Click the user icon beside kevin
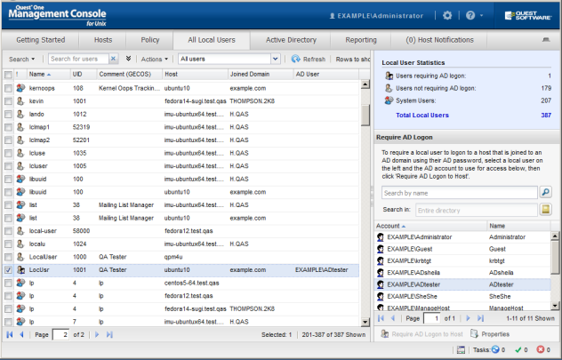This screenshot has width=562, height=360. (20, 101)
